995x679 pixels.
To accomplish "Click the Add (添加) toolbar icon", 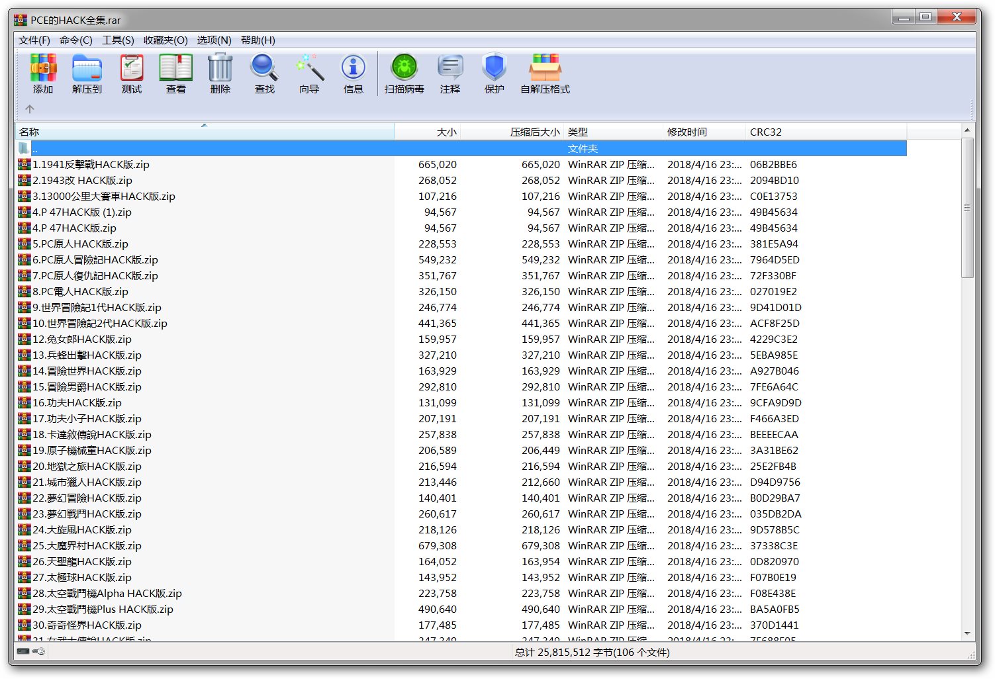I will pos(43,68).
